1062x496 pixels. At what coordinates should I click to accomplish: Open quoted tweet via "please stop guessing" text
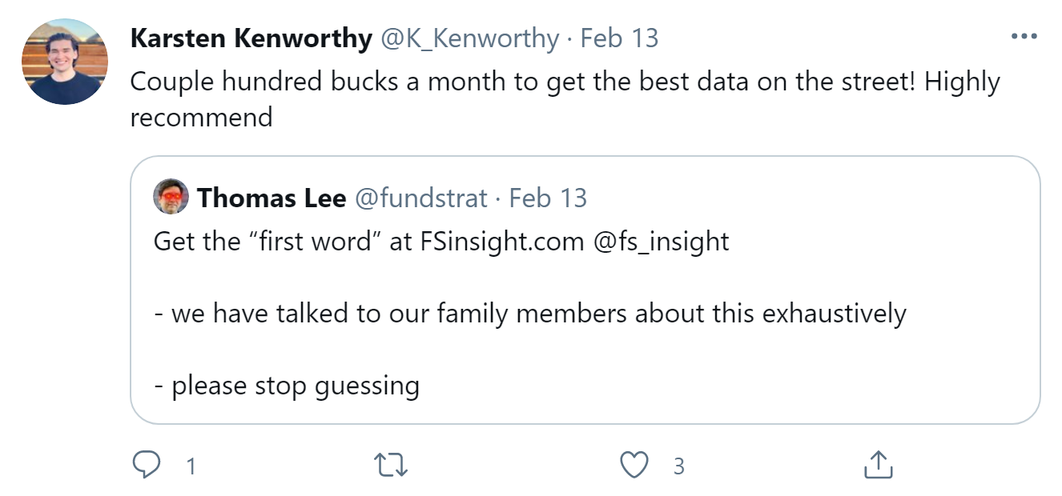pos(287,386)
